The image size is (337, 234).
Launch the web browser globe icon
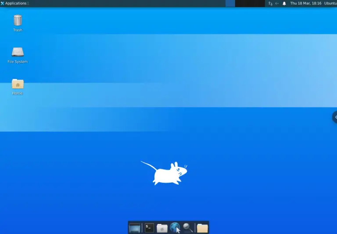(175, 227)
